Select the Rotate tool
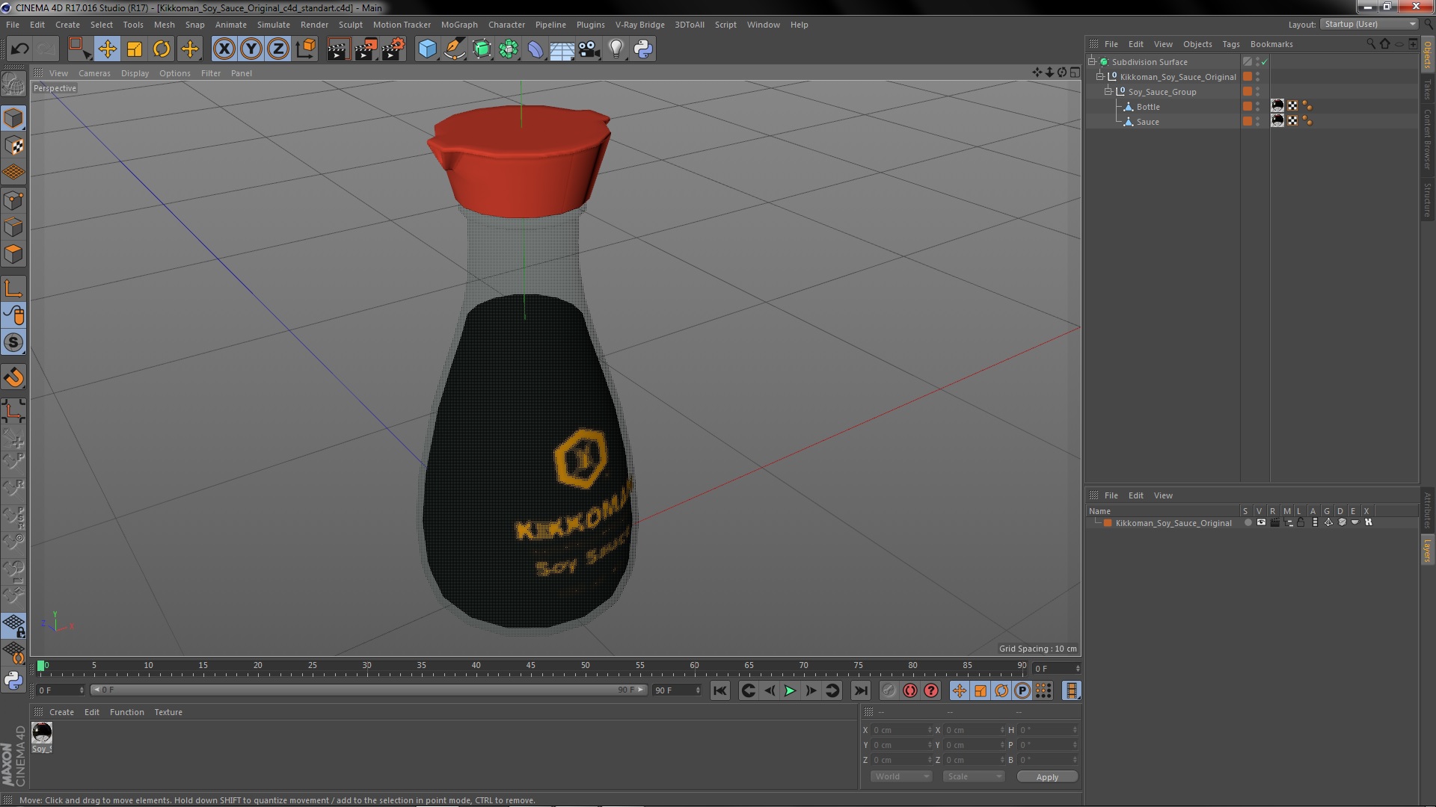 click(162, 49)
